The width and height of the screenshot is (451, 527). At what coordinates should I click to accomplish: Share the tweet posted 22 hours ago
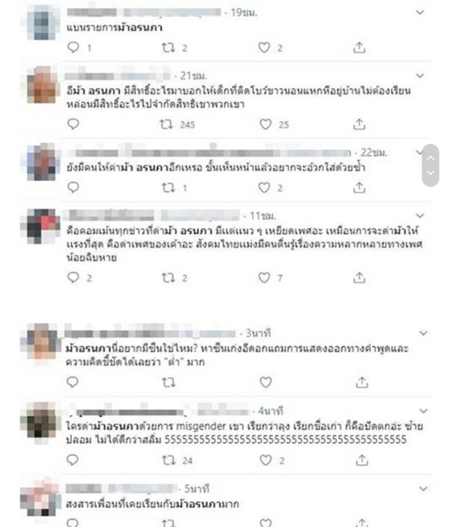pyautogui.click(x=359, y=187)
